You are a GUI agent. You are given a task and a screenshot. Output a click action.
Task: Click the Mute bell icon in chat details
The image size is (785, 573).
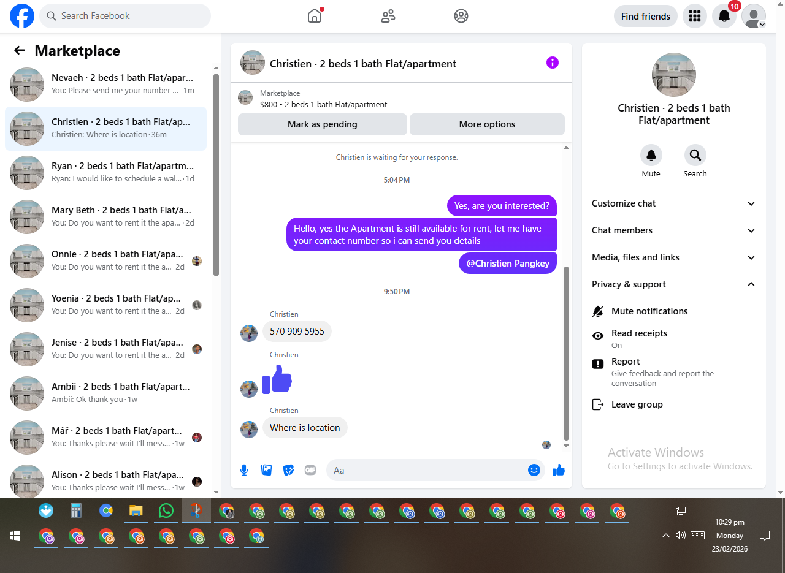(x=651, y=155)
